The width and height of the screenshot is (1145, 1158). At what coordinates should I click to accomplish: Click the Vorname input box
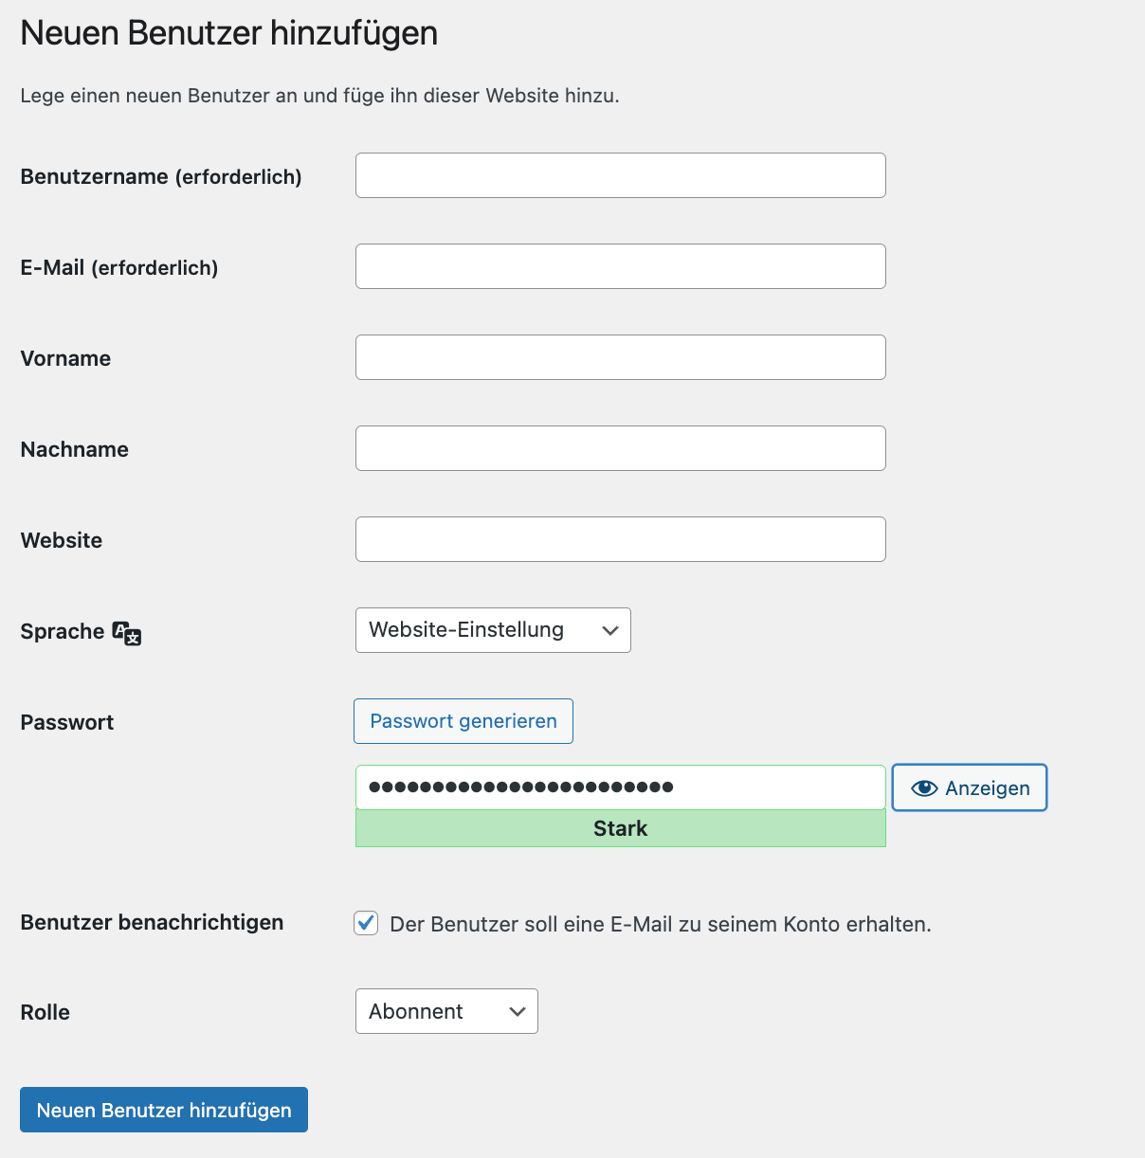point(621,357)
